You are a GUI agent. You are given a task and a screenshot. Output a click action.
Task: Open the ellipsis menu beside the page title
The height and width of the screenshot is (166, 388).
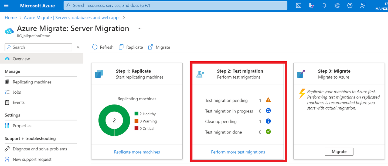(139, 28)
